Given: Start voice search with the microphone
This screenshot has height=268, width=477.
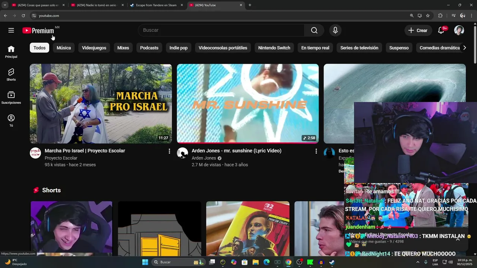Looking at the screenshot, I should point(335,31).
